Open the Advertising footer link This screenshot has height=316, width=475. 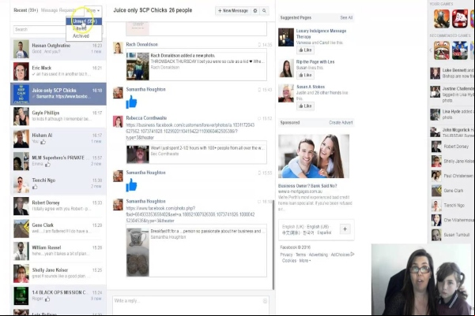[x=318, y=255]
